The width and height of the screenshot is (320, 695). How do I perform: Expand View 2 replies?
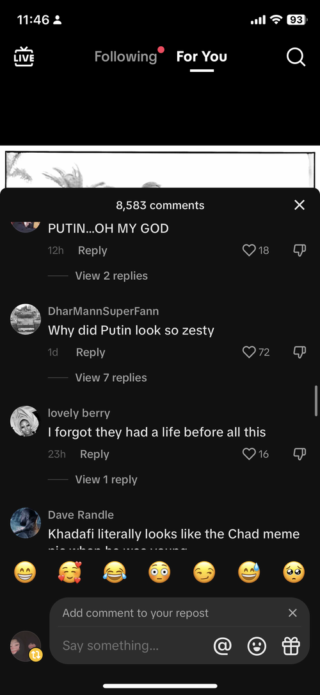click(x=111, y=276)
